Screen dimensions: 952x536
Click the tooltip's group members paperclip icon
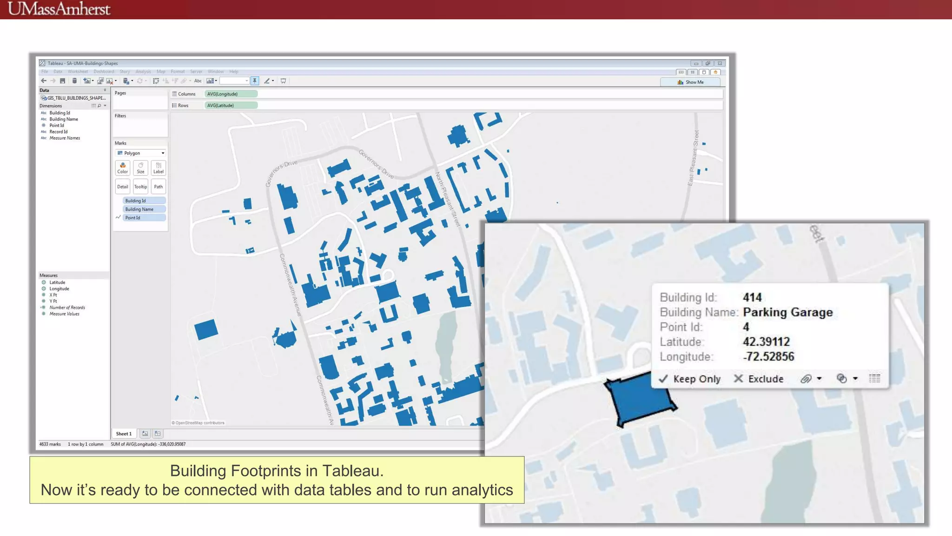pos(806,379)
